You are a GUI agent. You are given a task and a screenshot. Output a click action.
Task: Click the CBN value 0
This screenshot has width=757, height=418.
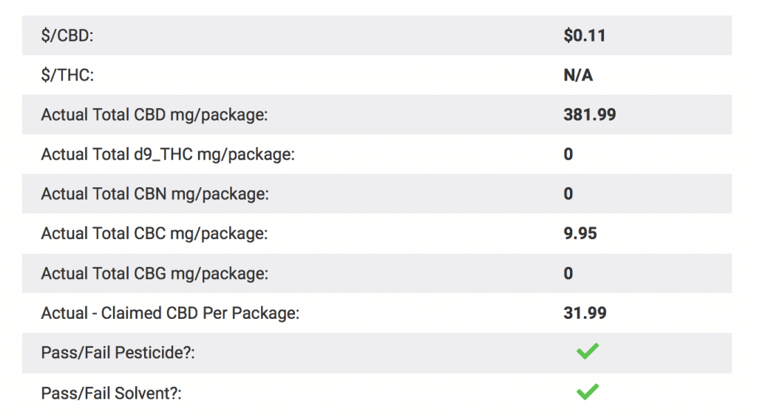coord(568,194)
